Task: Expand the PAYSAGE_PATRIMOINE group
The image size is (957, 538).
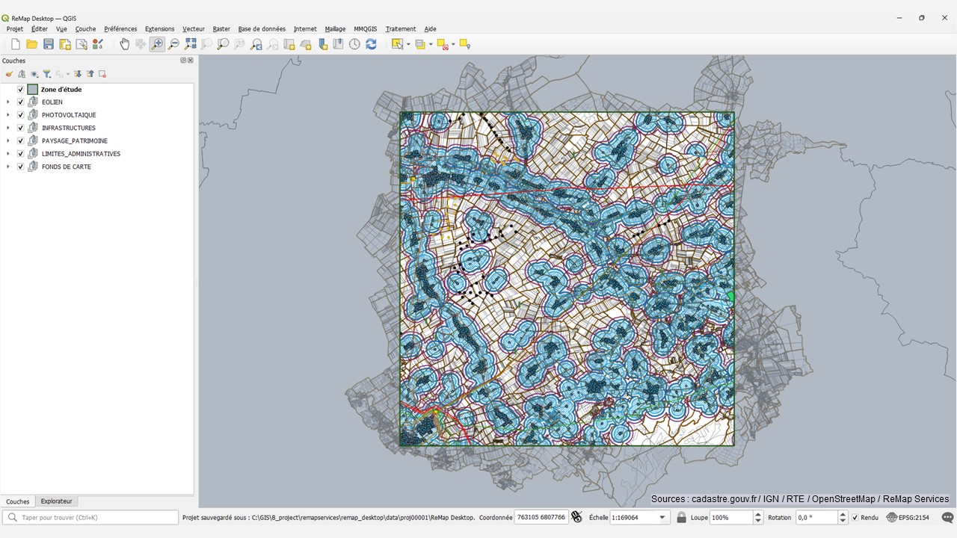Action: coord(8,140)
